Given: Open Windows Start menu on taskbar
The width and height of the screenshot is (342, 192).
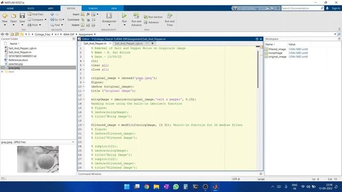Looking at the screenshot, I should tap(127, 187).
